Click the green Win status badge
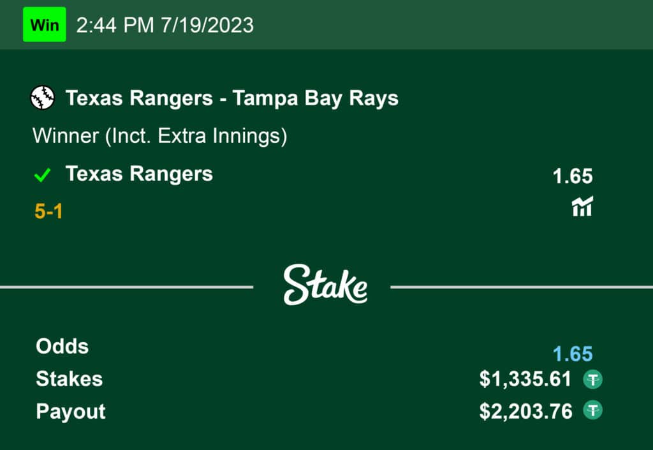This screenshot has width=653, height=450. [44, 25]
